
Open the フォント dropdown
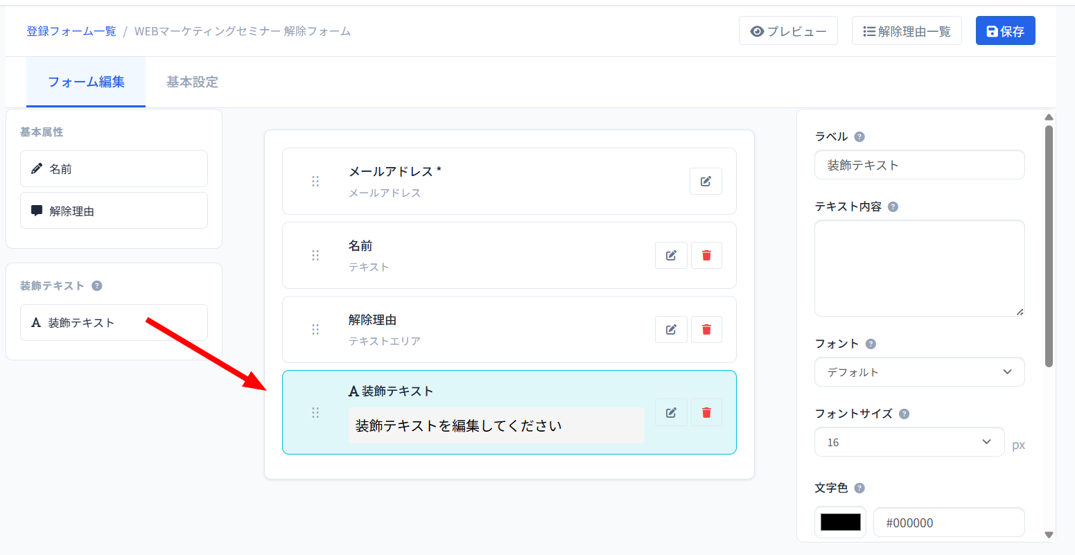[x=919, y=372]
